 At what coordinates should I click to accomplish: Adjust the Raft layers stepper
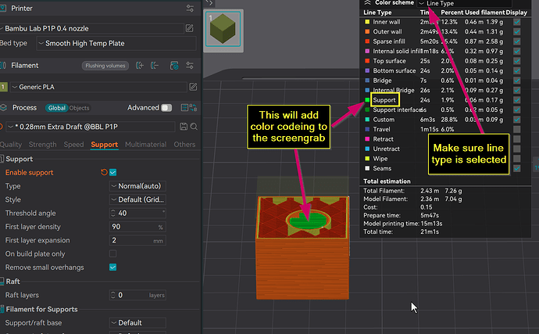click(x=113, y=295)
